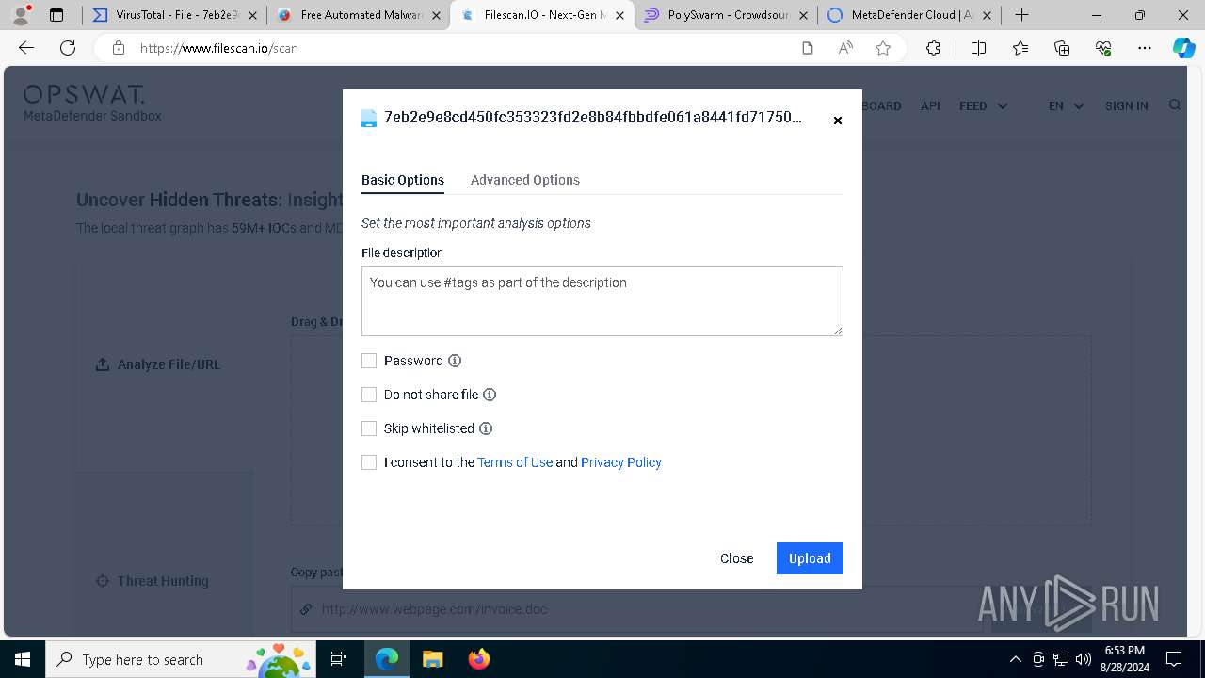This screenshot has height=678, width=1205.
Task: Click the Password info icon
Action: 455,361
